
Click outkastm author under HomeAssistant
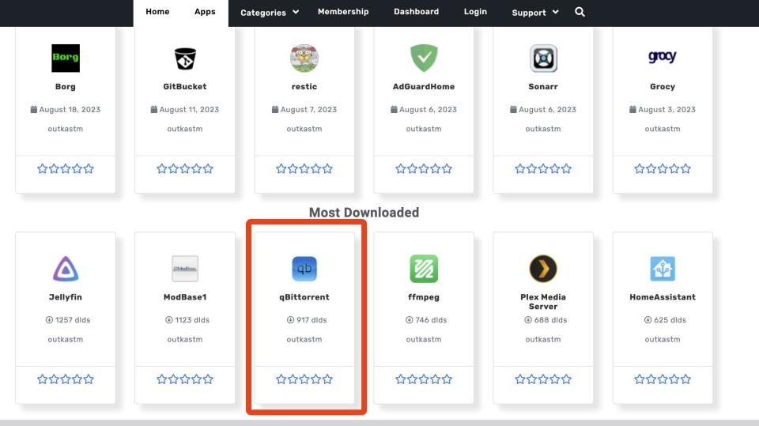[x=663, y=339]
